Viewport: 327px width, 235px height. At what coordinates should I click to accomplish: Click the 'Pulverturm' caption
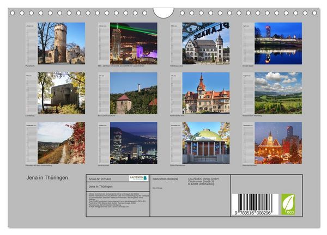click(30, 66)
